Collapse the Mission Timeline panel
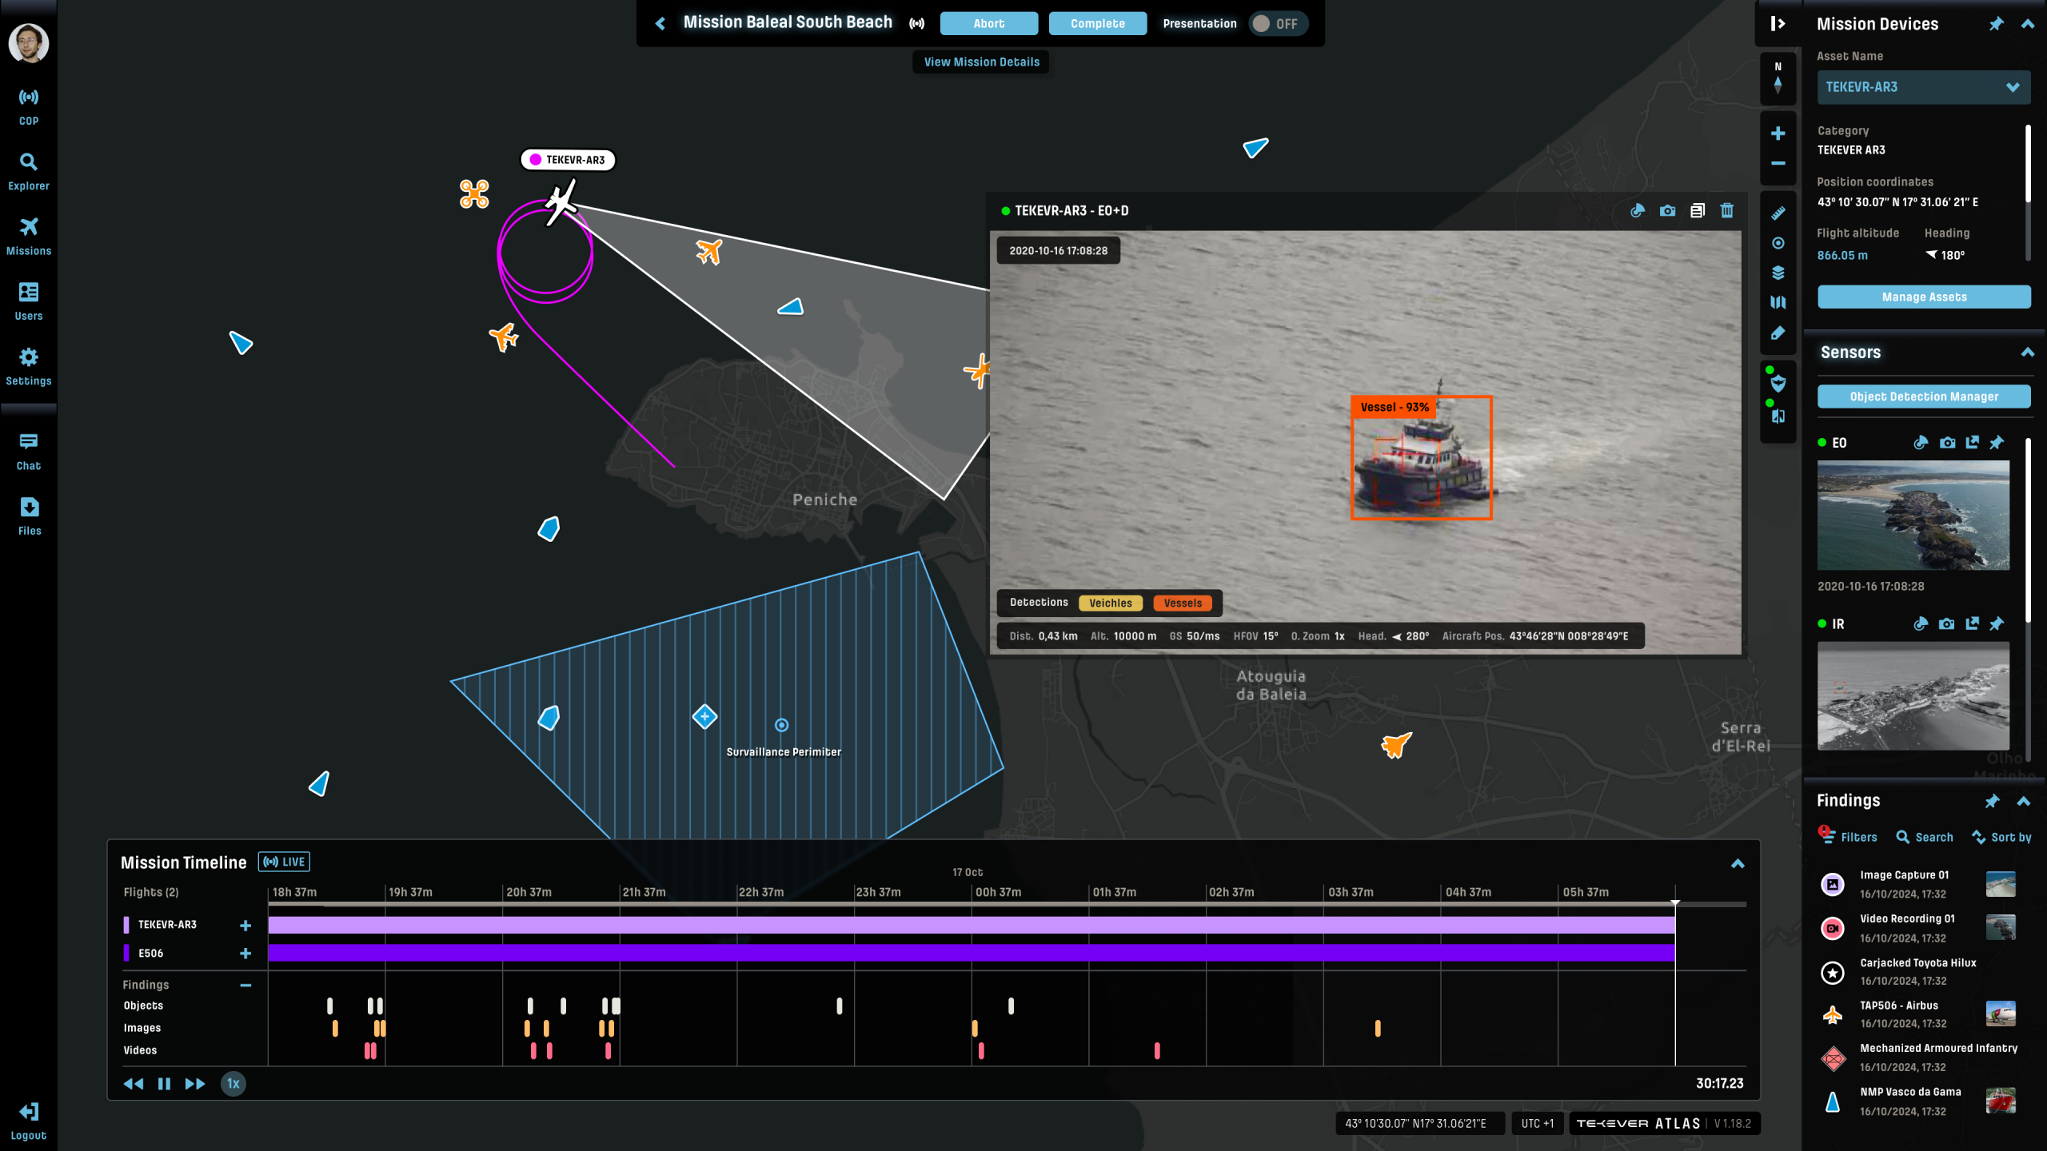The height and width of the screenshot is (1151, 2047). [x=1738, y=863]
